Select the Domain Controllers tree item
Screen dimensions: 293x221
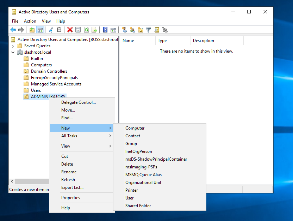click(49, 71)
